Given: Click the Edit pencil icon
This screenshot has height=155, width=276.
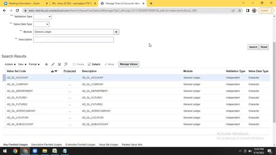Looking at the screenshot, I should point(53,64).
